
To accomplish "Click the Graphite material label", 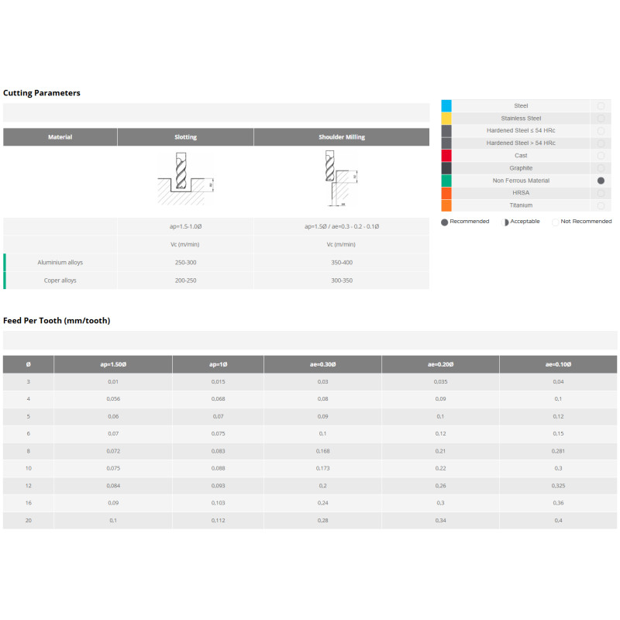I will [521, 168].
